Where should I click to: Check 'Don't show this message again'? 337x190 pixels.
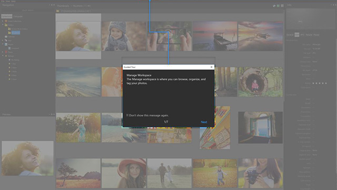pyautogui.click(x=127, y=115)
